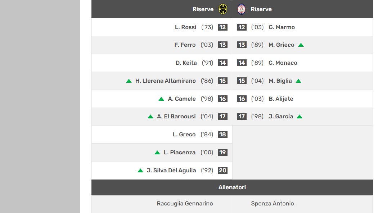Screen dimensions: 387x213
Task: Click the yellow-black home team crest
Action: (x=223, y=9)
